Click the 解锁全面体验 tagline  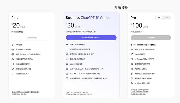tap(17, 32)
